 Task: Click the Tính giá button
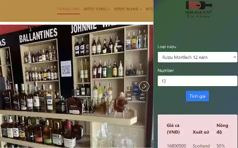197,96
